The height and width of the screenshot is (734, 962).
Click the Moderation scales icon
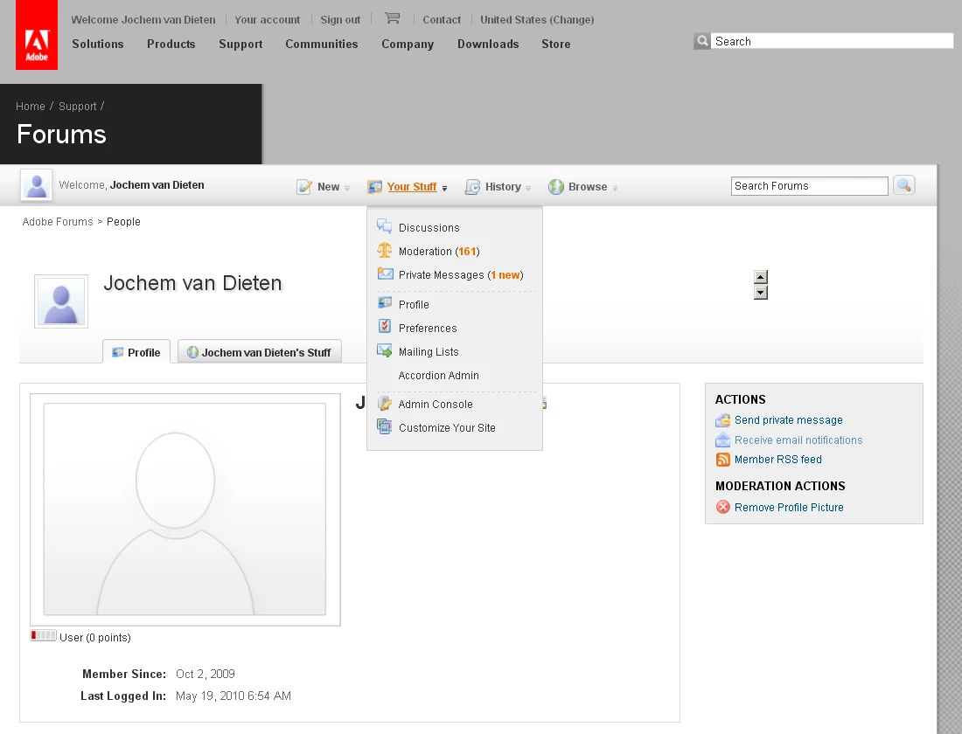pyautogui.click(x=384, y=250)
